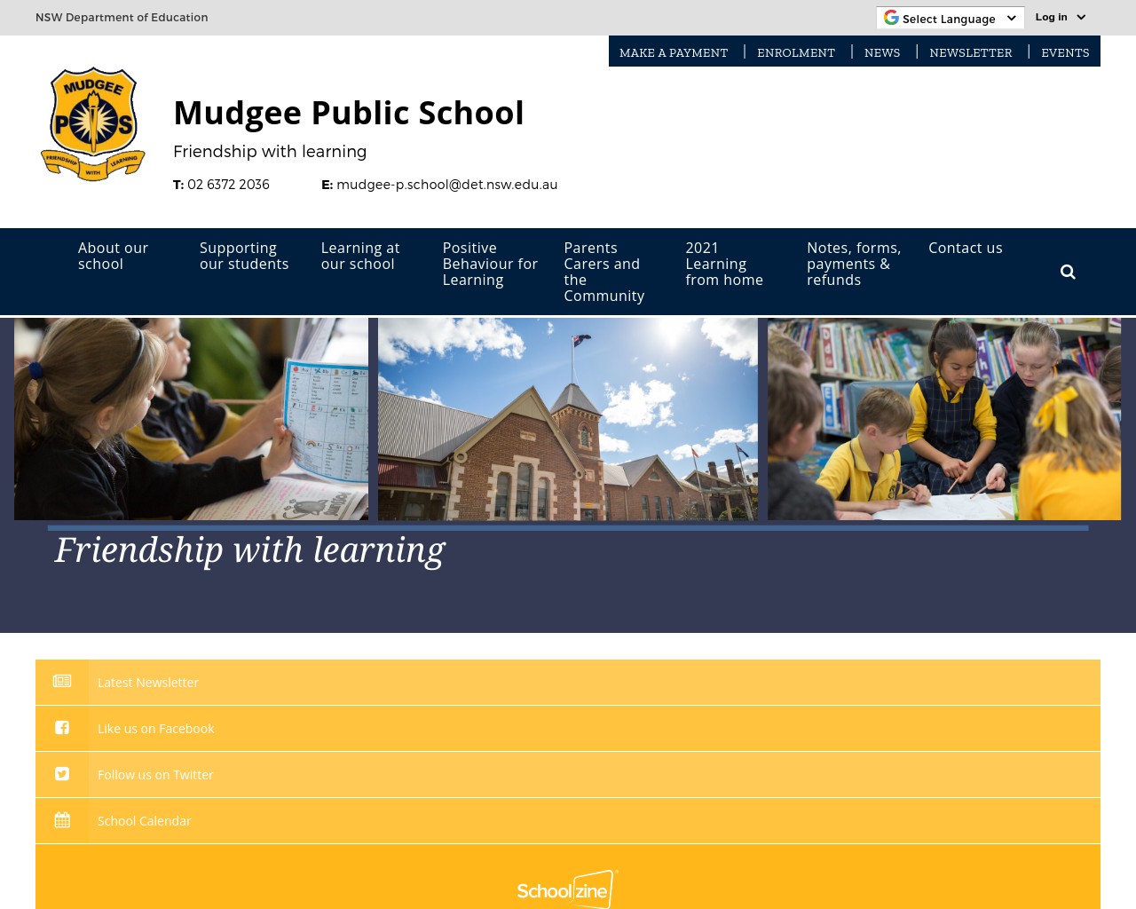Click the Google Translate logo icon

click(891, 17)
